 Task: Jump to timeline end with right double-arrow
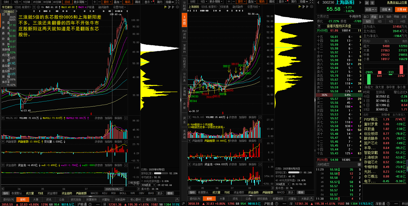point(138,189)
